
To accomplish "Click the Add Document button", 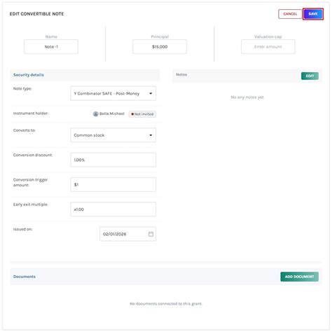I will point(299,277).
